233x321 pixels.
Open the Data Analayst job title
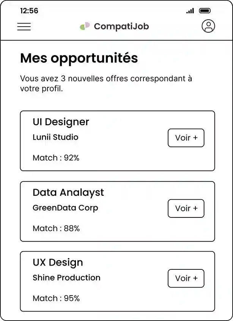pos(68,192)
